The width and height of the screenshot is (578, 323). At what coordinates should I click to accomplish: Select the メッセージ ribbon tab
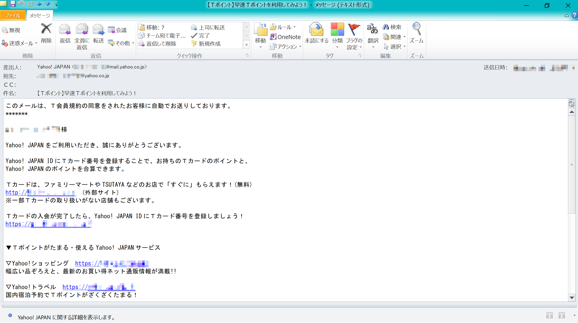coord(39,15)
